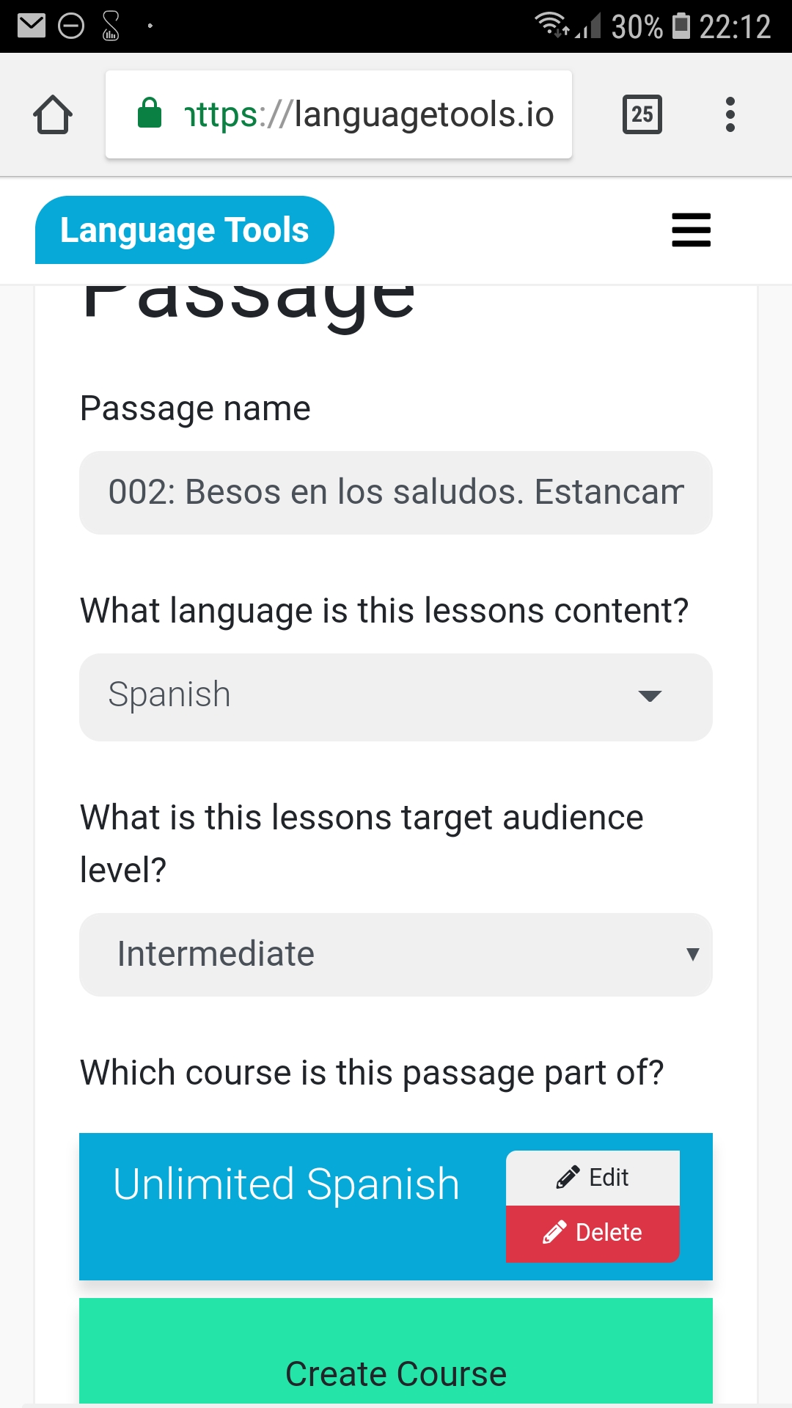Delete the Unlimited Spanish course
Screen dimensions: 792x1408
point(593,1233)
